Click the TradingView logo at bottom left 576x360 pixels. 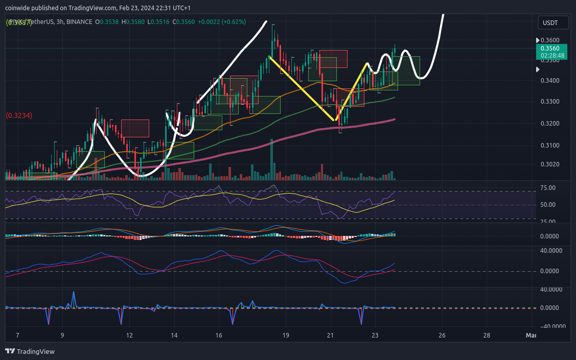(x=30, y=351)
